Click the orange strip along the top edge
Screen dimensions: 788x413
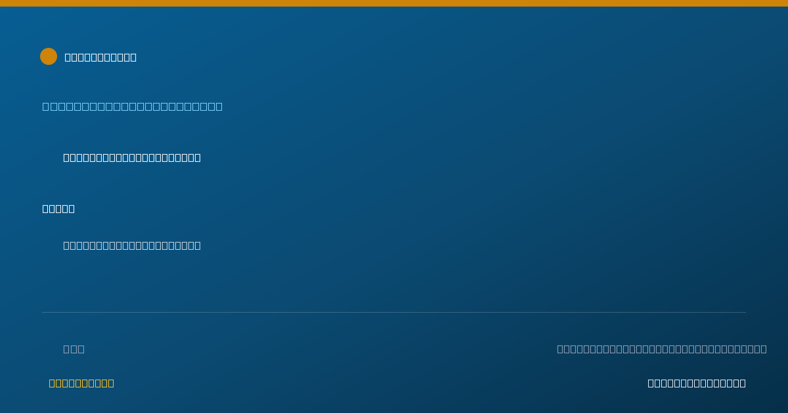click(394, 3)
